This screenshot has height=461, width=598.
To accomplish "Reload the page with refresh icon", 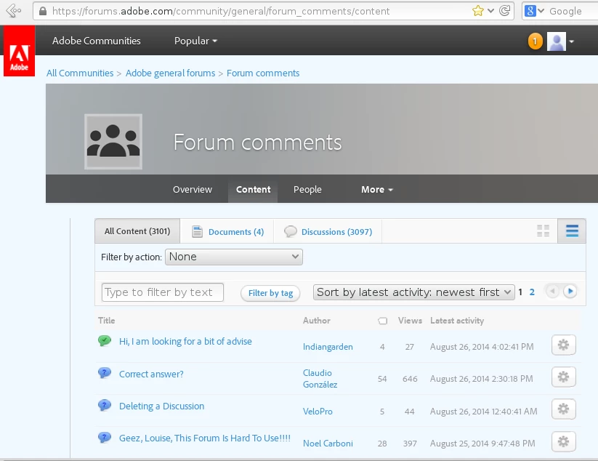I will [504, 11].
